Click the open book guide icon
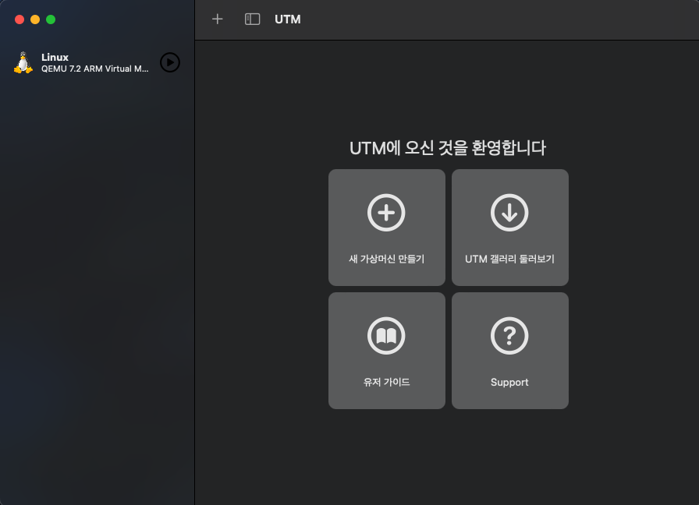 pos(386,336)
